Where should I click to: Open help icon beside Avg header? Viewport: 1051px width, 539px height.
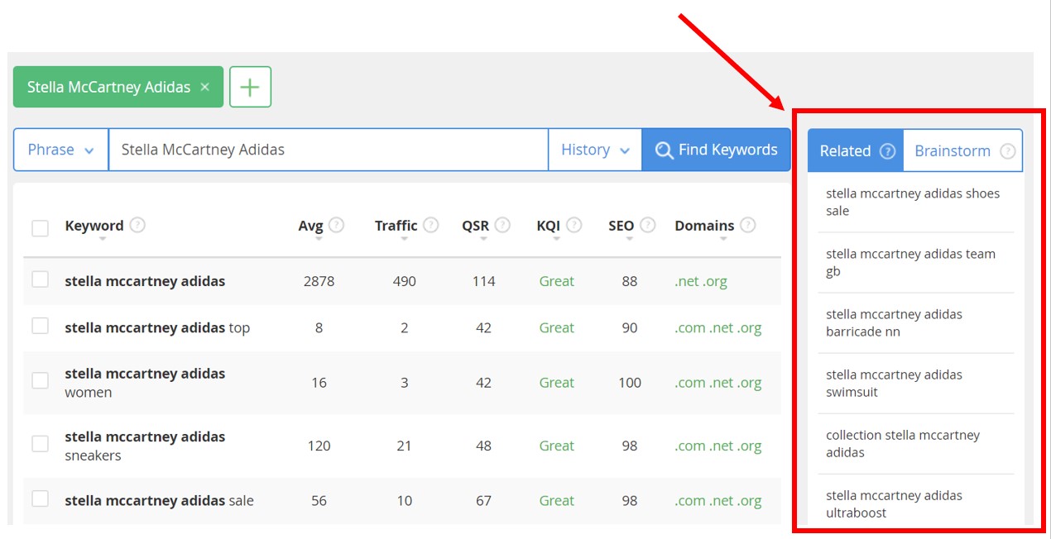(x=336, y=225)
